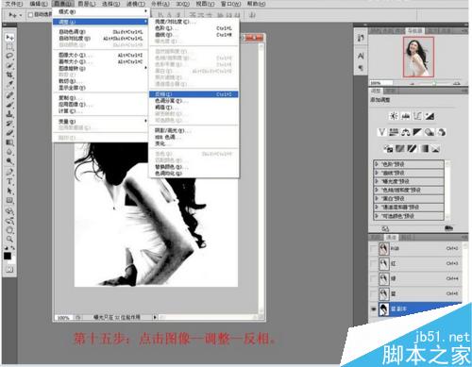Add a Black & White adjustment icon
This screenshot has width=472, height=367.
(x=417, y=132)
